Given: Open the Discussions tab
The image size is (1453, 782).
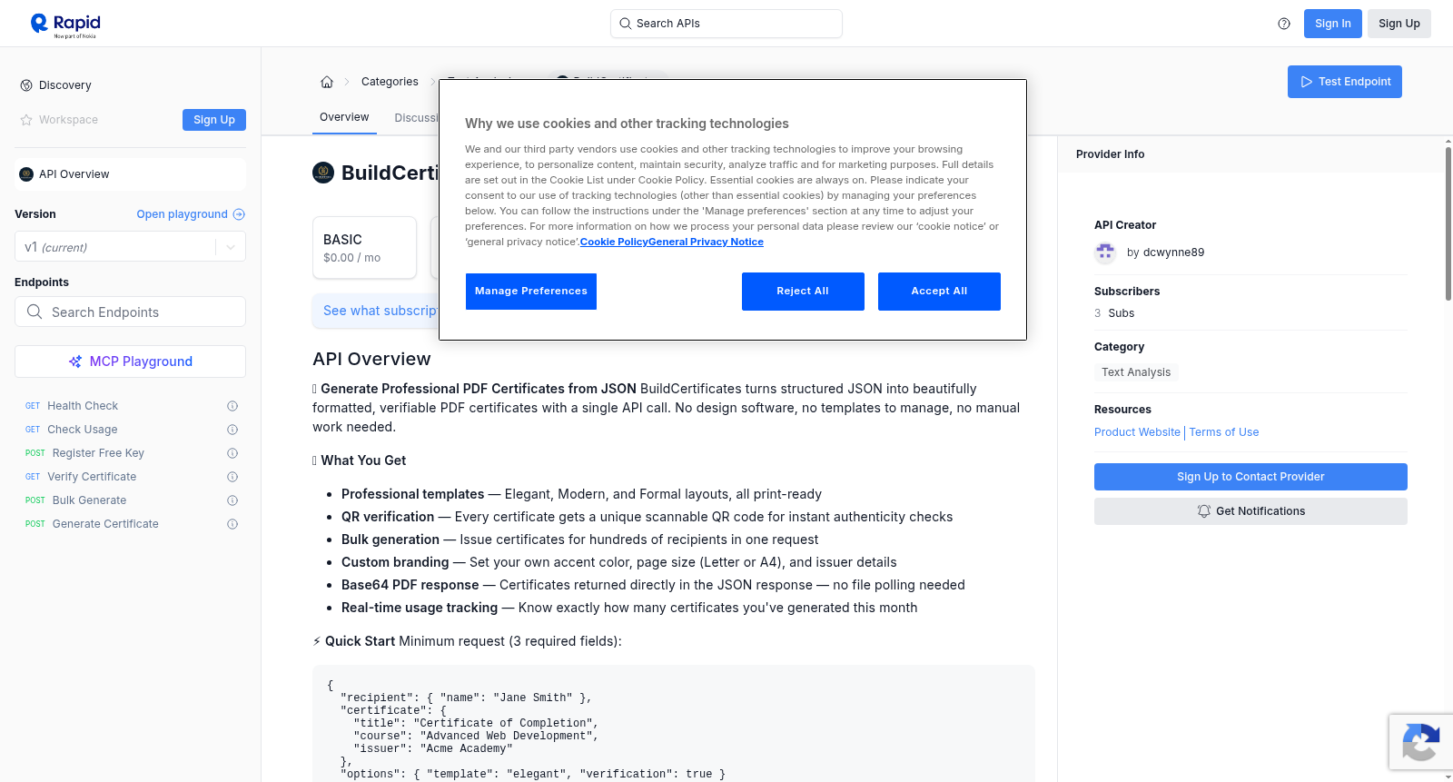Looking at the screenshot, I should (x=416, y=118).
